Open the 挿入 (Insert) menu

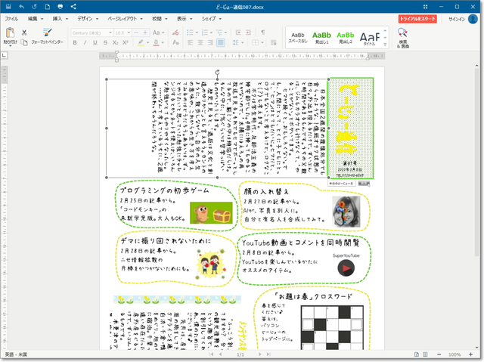pos(58,17)
